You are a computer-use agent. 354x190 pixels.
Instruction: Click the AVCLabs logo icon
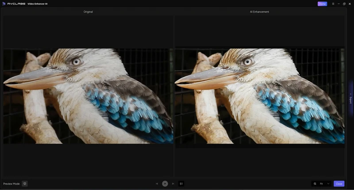4,4
